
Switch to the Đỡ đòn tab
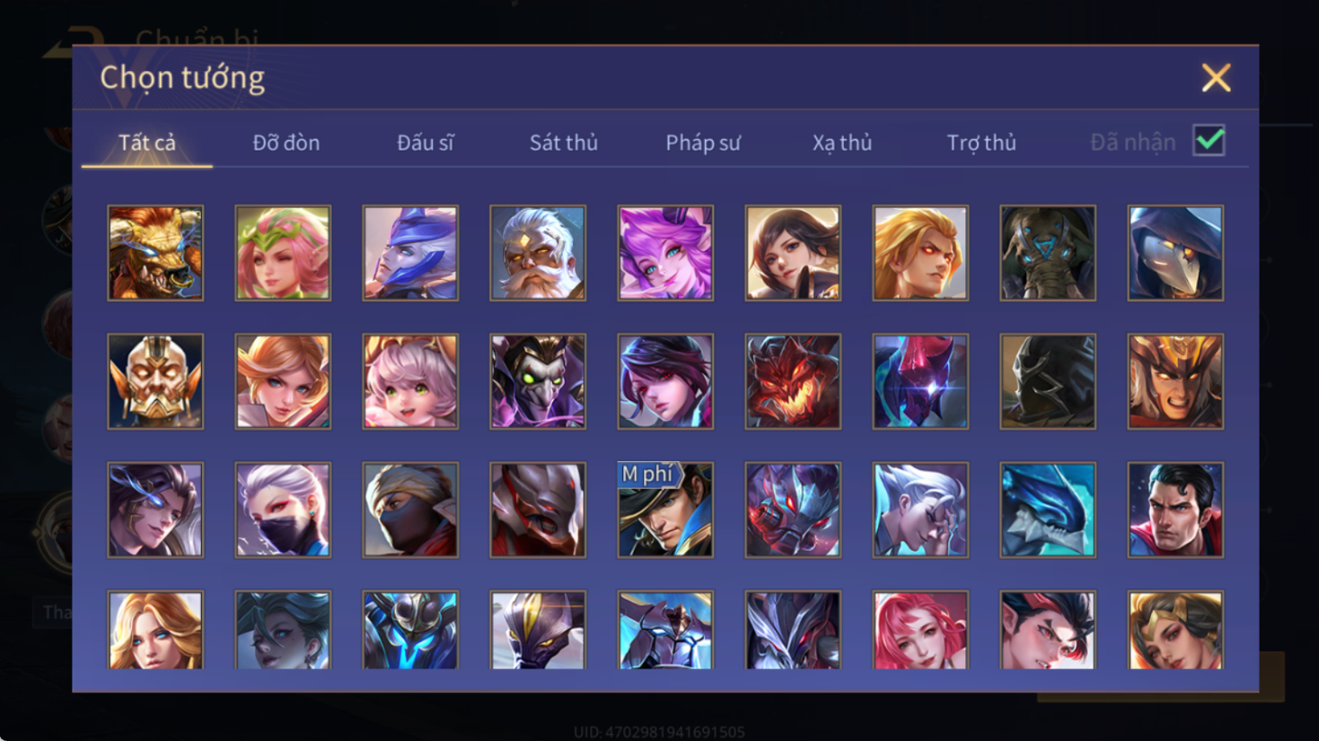(286, 143)
